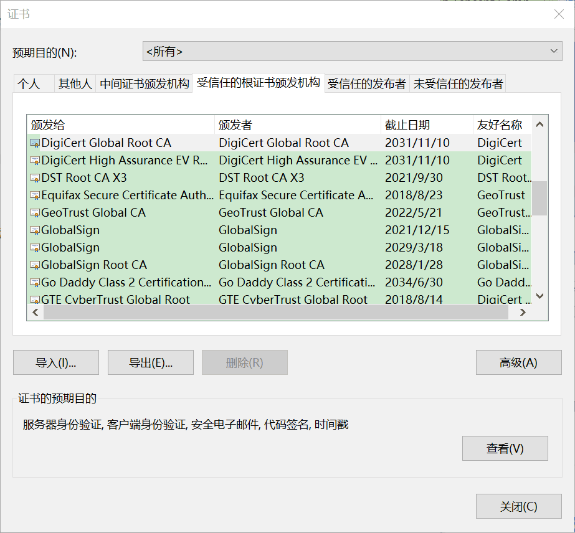
Task: Click the 查看(V) button
Action: click(x=505, y=448)
